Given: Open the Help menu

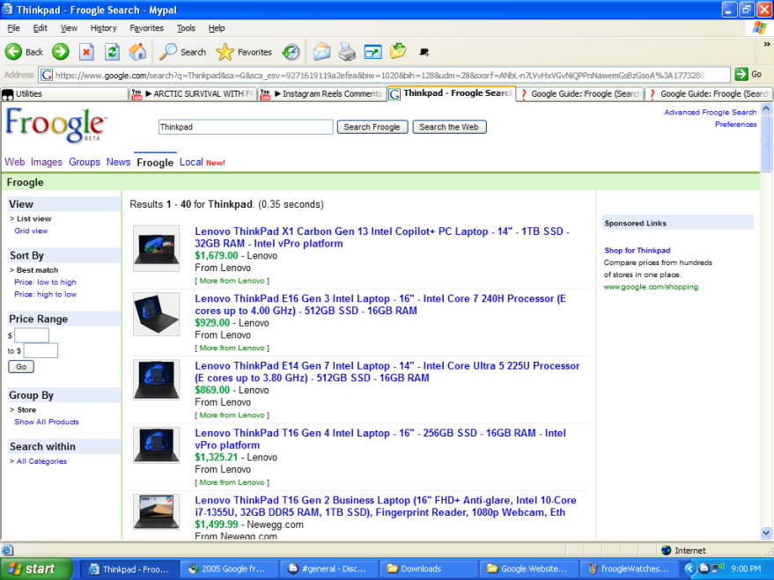Looking at the screenshot, I should pos(217,28).
